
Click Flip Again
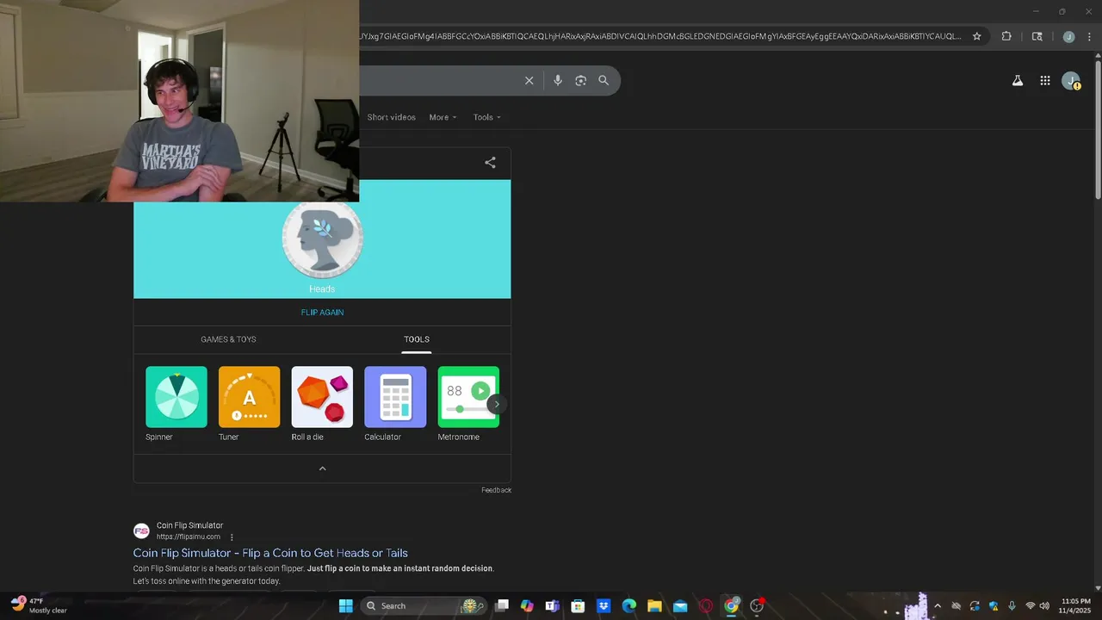[x=322, y=313]
